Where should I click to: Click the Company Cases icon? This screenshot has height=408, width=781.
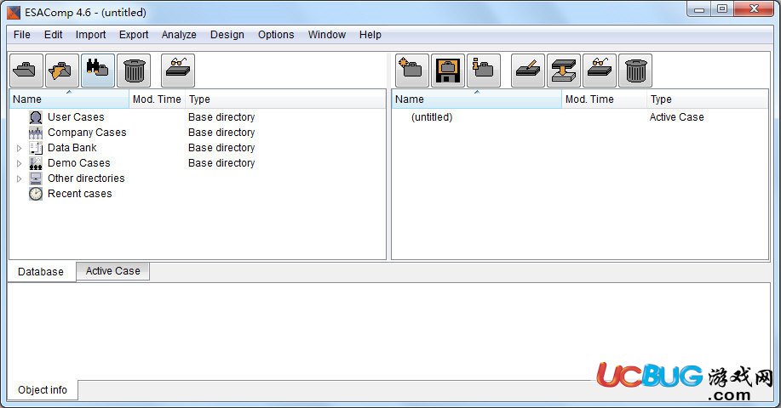coord(36,133)
